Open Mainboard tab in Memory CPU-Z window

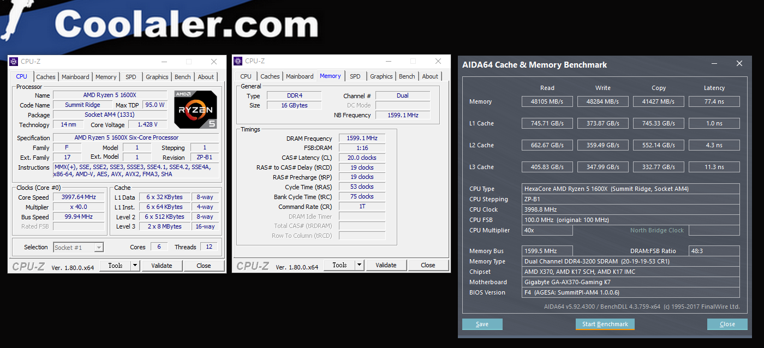tap(300, 76)
